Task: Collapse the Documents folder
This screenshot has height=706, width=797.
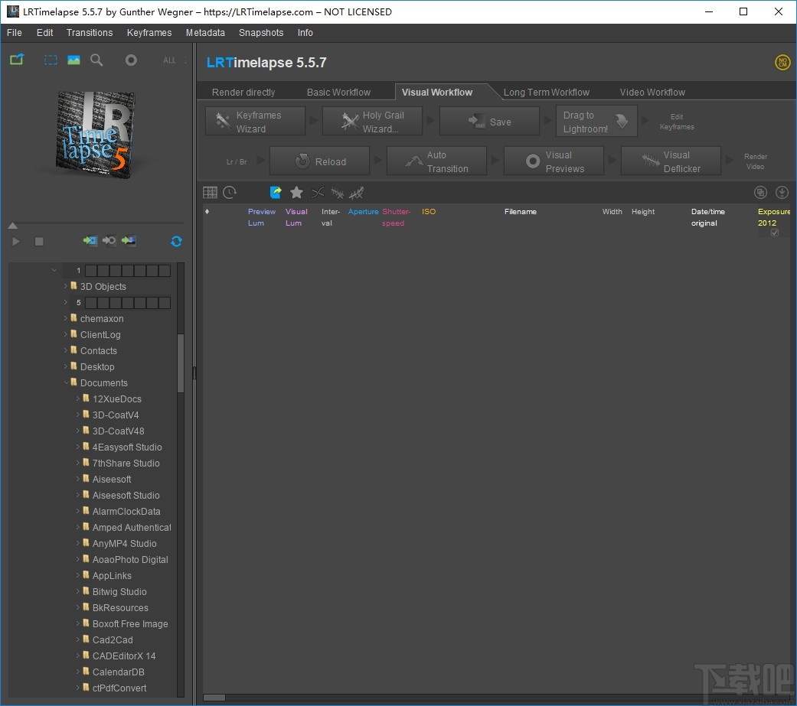Action: (66, 382)
